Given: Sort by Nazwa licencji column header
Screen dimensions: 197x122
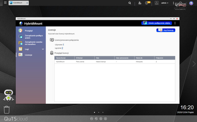Looking at the screenshot, I should click(64, 58).
